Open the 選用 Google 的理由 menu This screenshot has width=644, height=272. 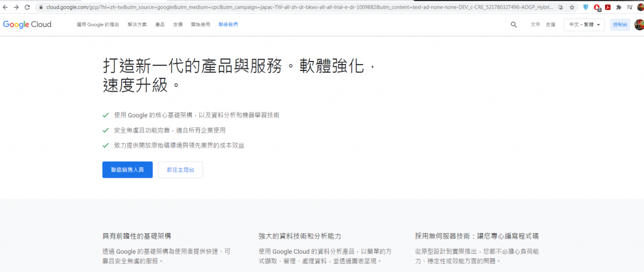pyautogui.click(x=97, y=24)
